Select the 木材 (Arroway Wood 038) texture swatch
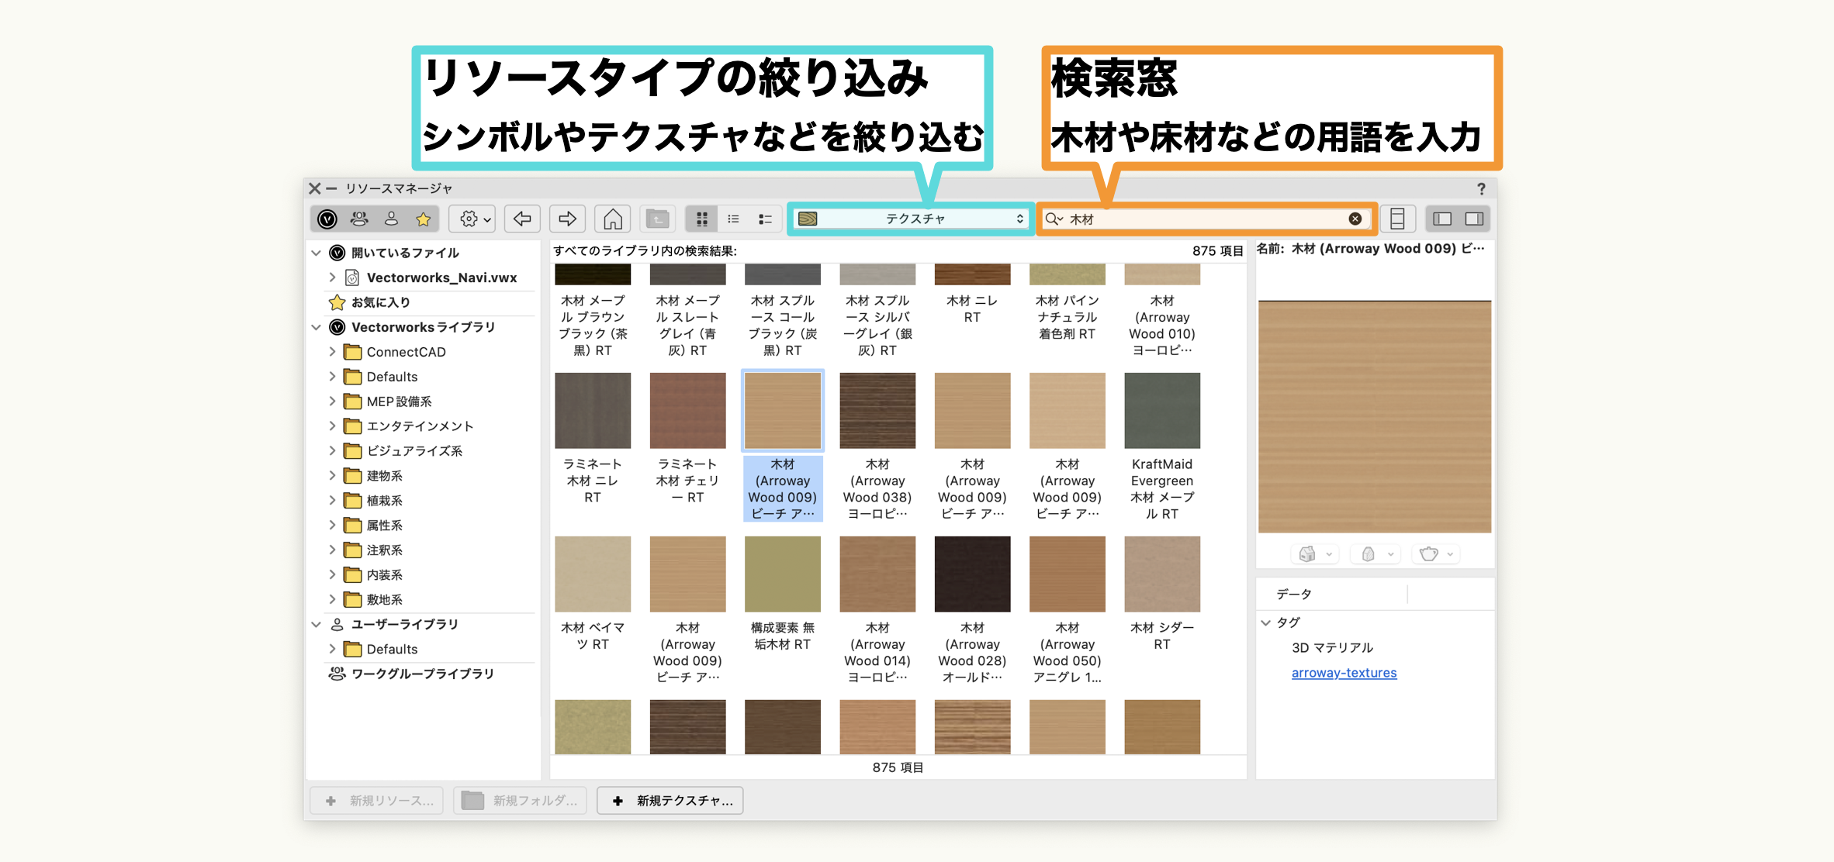This screenshot has width=1834, height=862. pos(877,411)
